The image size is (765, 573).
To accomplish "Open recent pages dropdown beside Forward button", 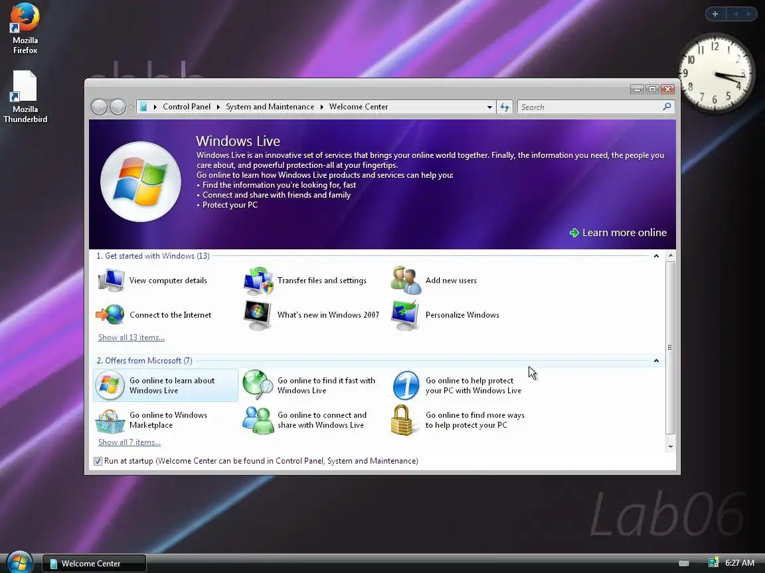I will coord(131,107).
